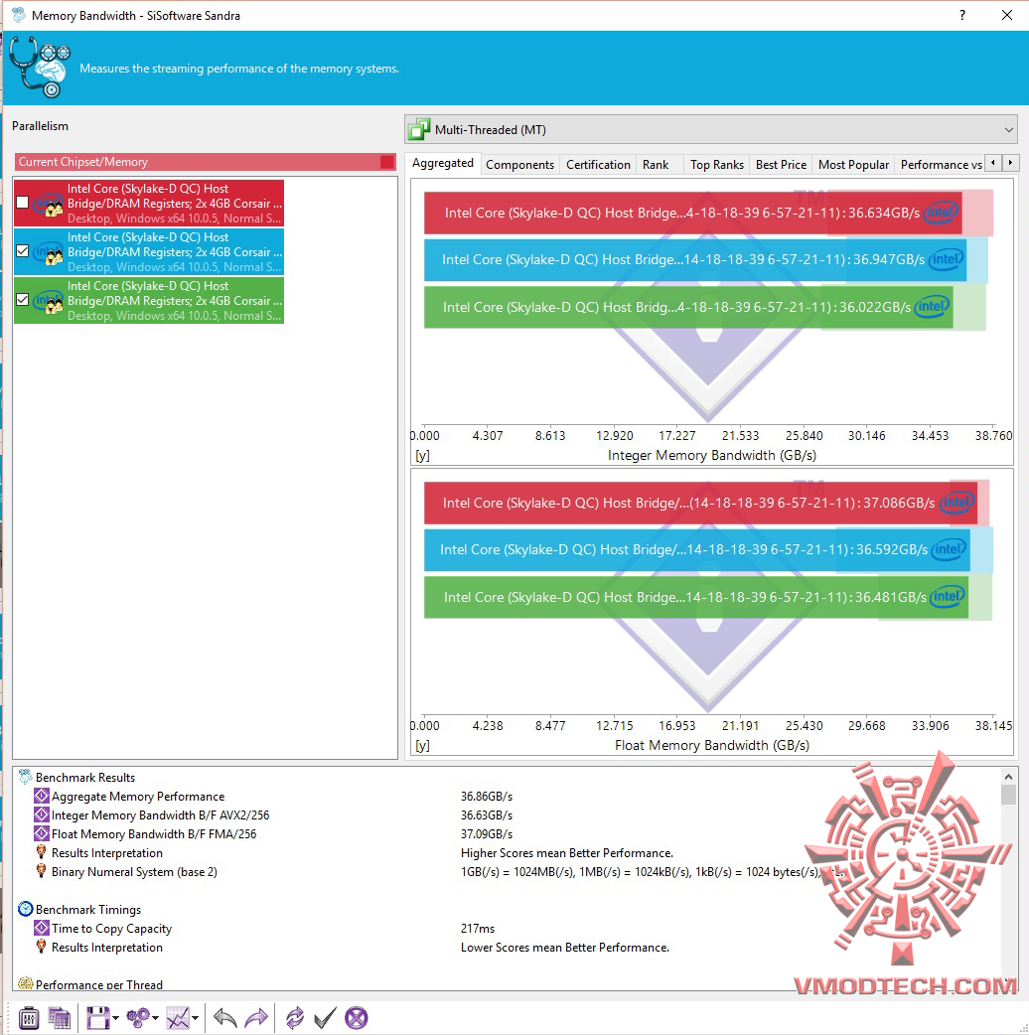Click the 217ms timing value
Image resolution: width=1029 pixels, height=1035 pixels.
click(x=477, y=928)
